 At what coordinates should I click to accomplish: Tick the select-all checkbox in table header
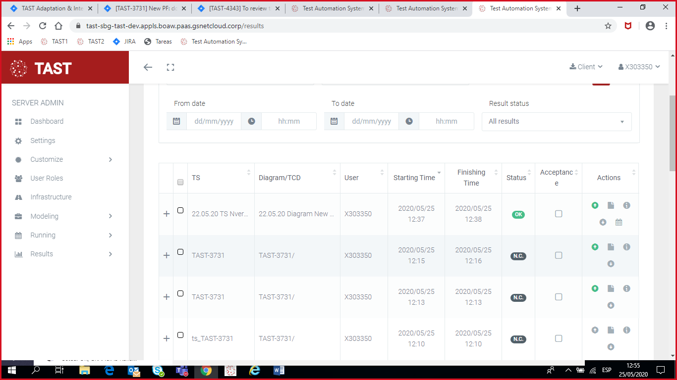pos(180,182)
